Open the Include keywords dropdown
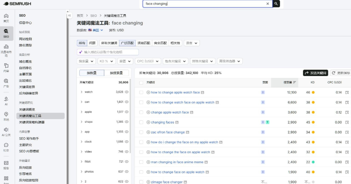This screenshot has width=351, height=184. (x=175, y=61)
